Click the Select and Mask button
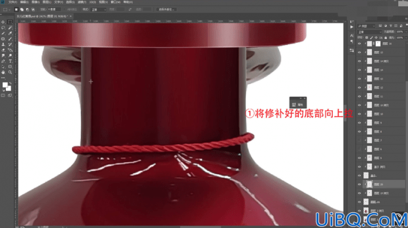Screen dimensions: 408x228 166,9
